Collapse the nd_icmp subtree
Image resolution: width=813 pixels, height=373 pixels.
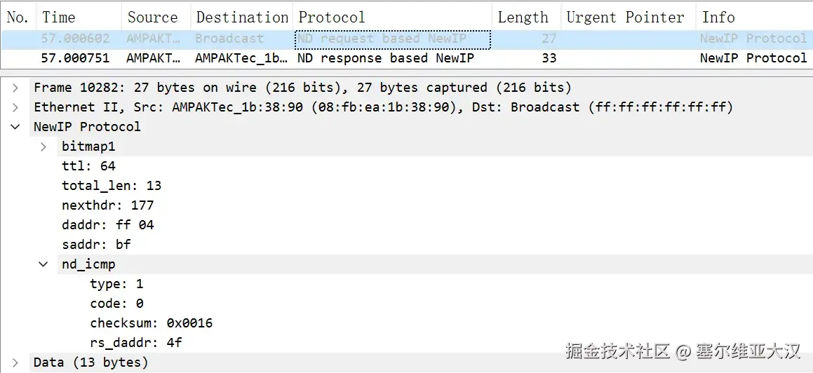pos(43,264)
